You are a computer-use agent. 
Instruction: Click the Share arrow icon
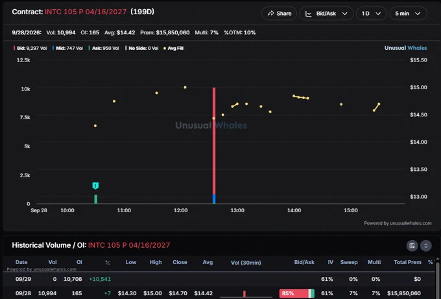(x=270, y=13)
